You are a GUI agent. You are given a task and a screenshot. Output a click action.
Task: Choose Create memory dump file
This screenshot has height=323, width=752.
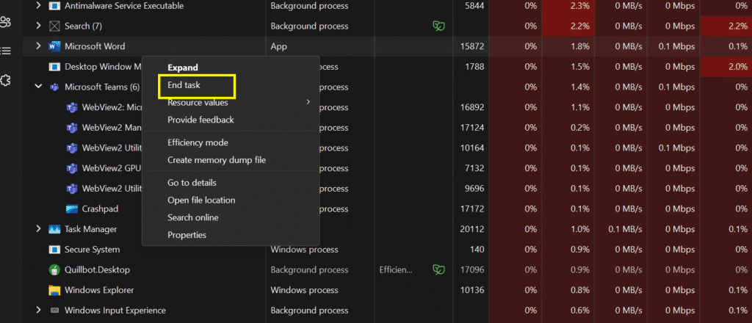pyautogui.click(x=217, y=160)
